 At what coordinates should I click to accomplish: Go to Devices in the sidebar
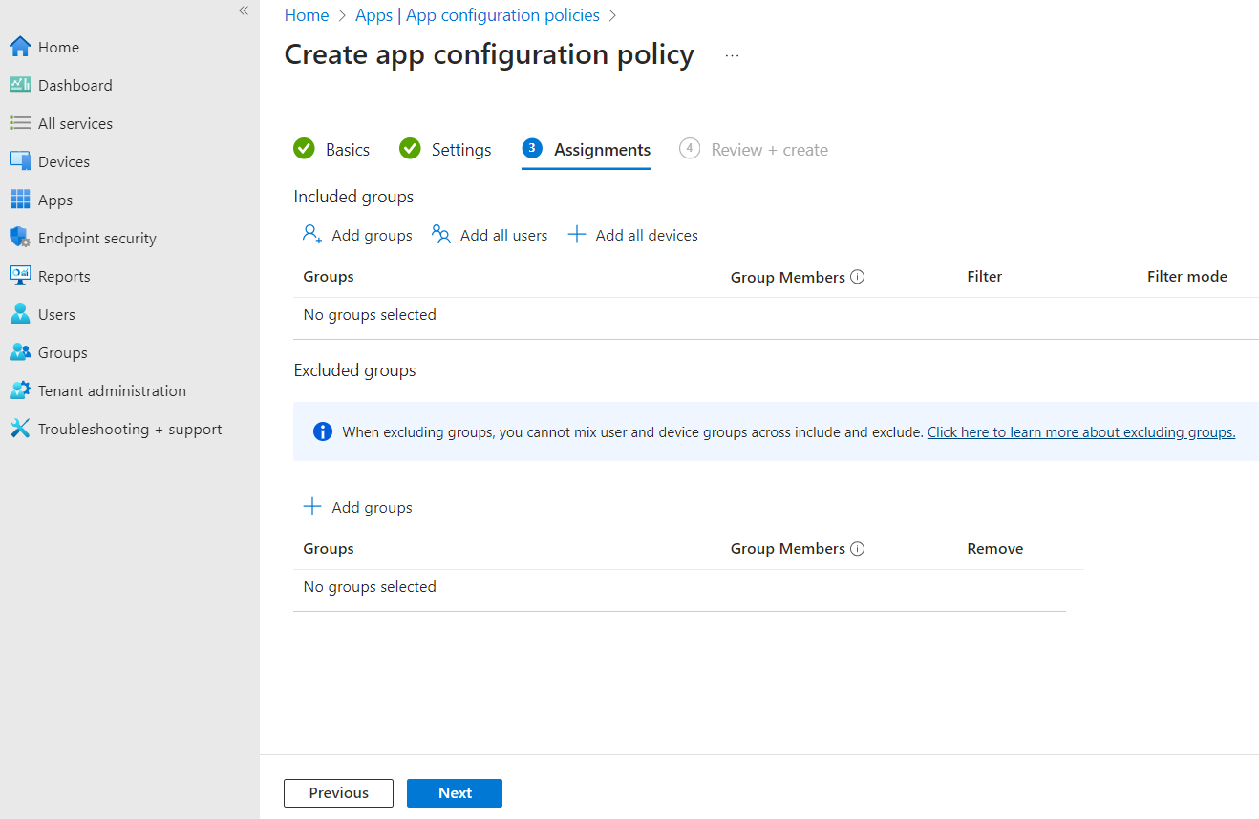point(64,161)
